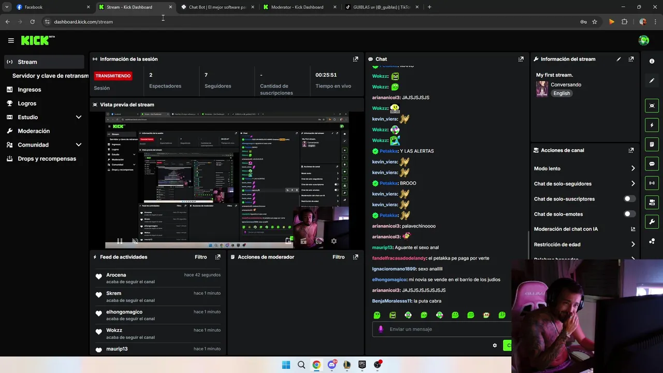Click the info icon in the right rail

(652, 61)
